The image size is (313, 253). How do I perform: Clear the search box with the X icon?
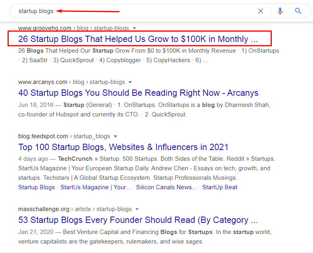click(x=260, y=11)
